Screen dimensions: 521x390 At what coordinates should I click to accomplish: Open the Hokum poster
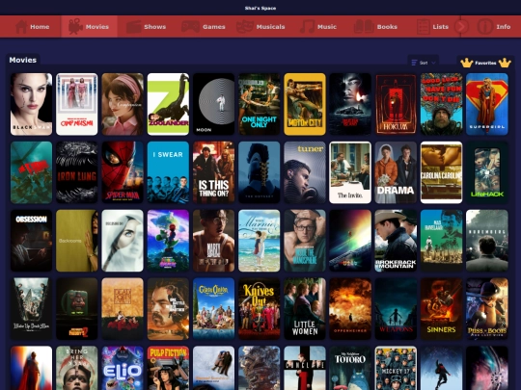[x=396, y=104]
